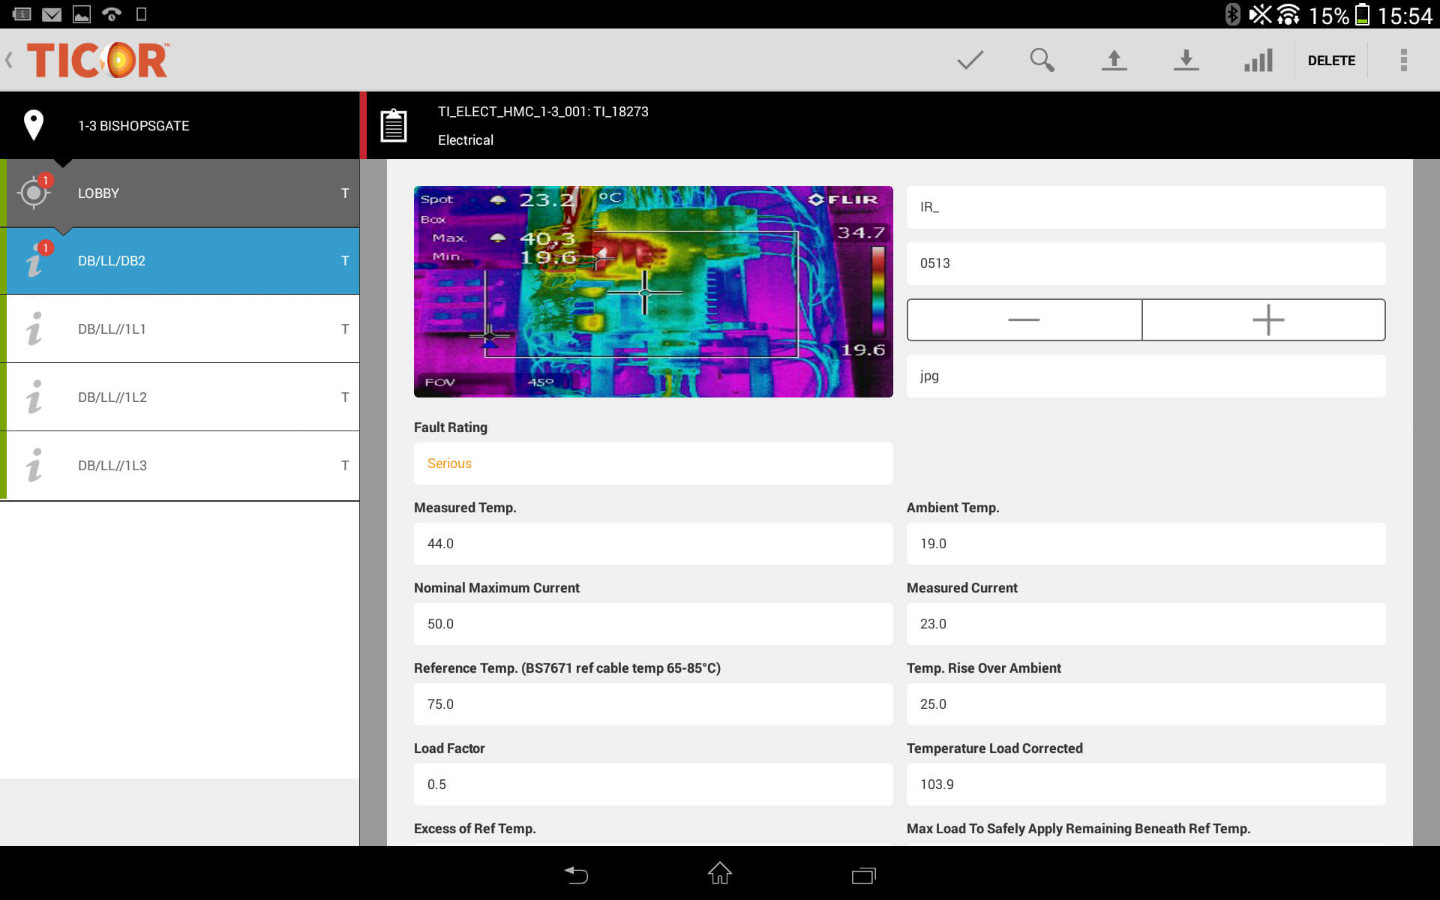
Task: Toggle the DB/LL/DB2 notification badge
Action: (44, 247)
